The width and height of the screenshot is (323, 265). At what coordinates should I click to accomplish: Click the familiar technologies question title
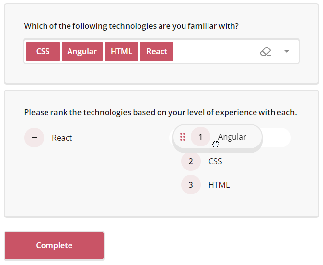coord(132,25)
